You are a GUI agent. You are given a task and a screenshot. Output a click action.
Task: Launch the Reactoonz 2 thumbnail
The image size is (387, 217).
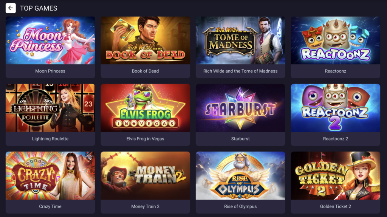tap(336, 108)
